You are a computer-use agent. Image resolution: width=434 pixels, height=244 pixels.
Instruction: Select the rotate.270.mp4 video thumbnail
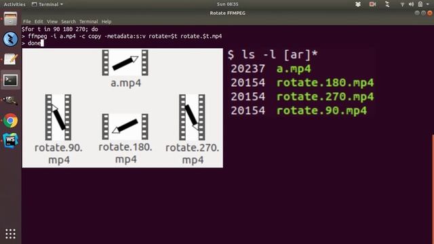pos(192,117)
